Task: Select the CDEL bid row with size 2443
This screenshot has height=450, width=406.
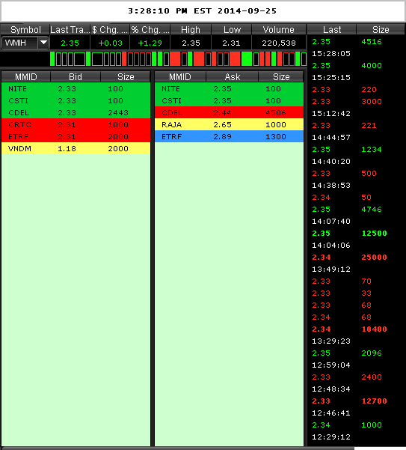Action: [x=76, y=112]
